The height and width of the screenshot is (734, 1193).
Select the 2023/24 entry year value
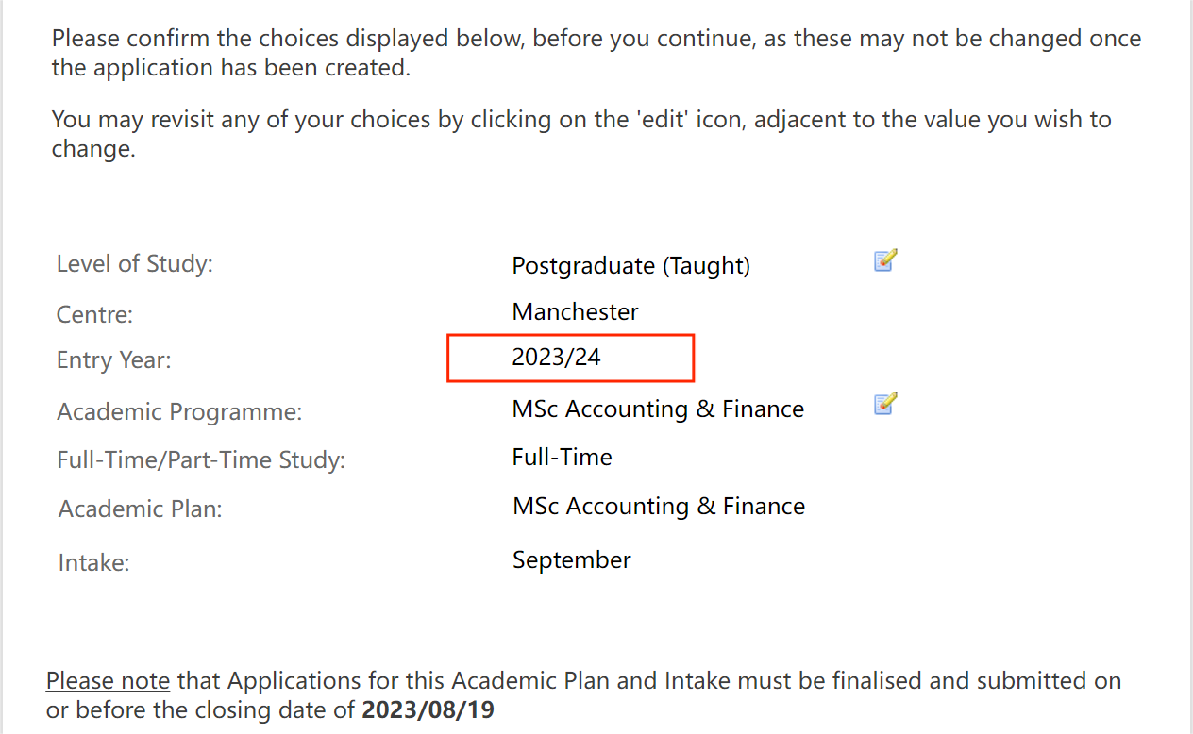[x=556, y=358]
